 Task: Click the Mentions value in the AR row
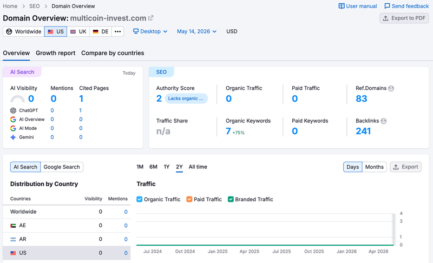[x=126, y=239]
